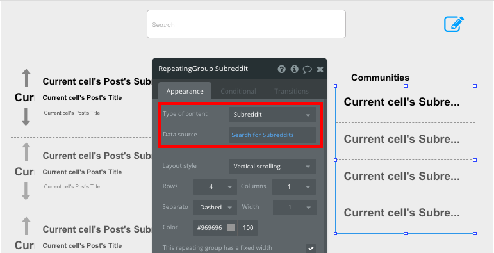This screenshot has width=494, height=253.
Task: Switch to the Conditional tab
Action: coord(238,91)
